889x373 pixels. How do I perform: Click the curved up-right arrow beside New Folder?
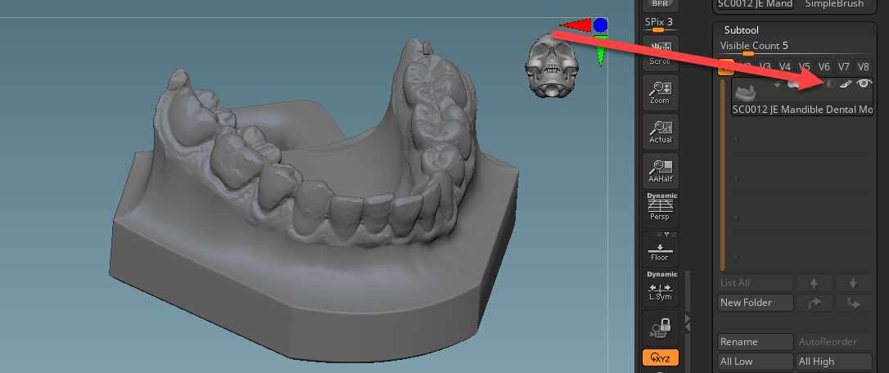[x=815, y=303]
